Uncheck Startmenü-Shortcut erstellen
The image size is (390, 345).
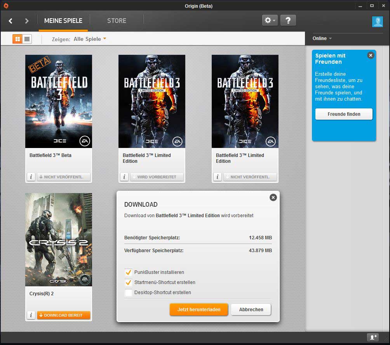(x=128, y=282)
